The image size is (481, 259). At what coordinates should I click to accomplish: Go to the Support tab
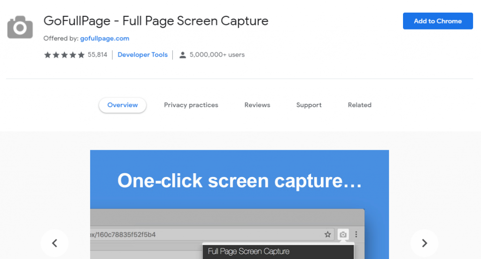(x=309, y=105)
